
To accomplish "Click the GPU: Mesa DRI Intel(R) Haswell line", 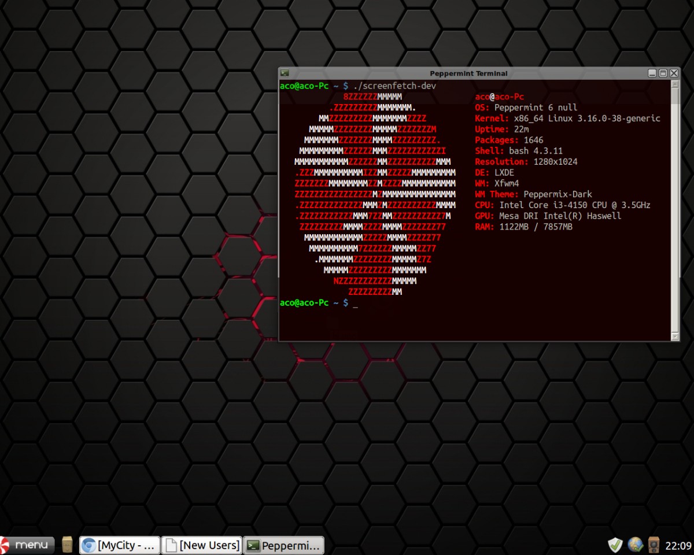I will pyautogui.click(x=548, y=216).
